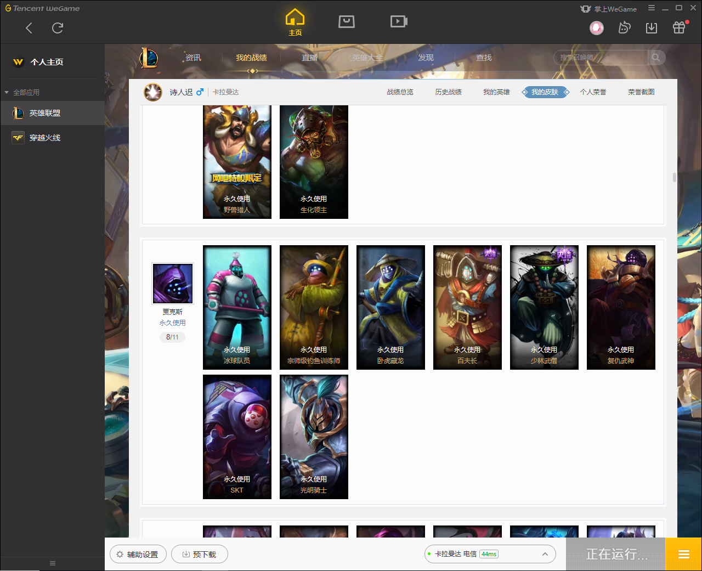The height and width of the screenshot is (571, 702).
Task: Click the 8/11 skin count badge
Action: coord(172,337)
